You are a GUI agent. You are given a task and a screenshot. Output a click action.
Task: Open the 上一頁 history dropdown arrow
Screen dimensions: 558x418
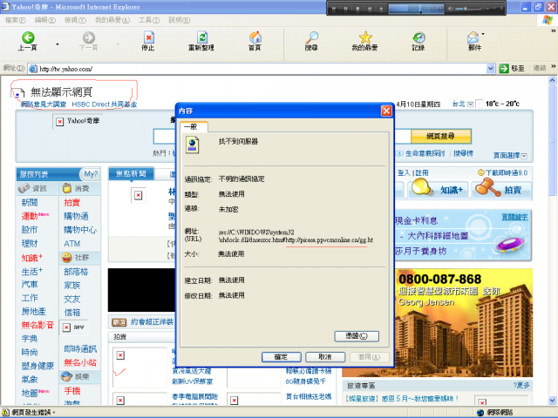click(58, 44)
